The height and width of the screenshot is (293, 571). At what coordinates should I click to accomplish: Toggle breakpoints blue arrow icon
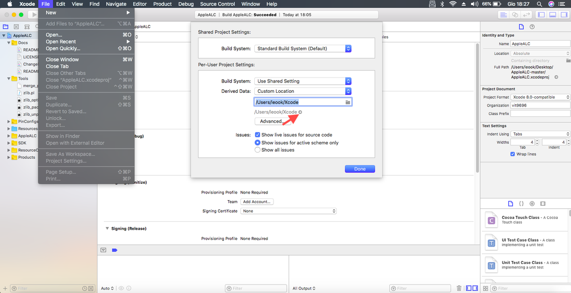[x=115, y=250]
